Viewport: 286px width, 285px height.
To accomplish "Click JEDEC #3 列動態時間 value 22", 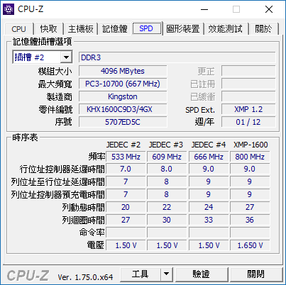I will click(167, 207).
